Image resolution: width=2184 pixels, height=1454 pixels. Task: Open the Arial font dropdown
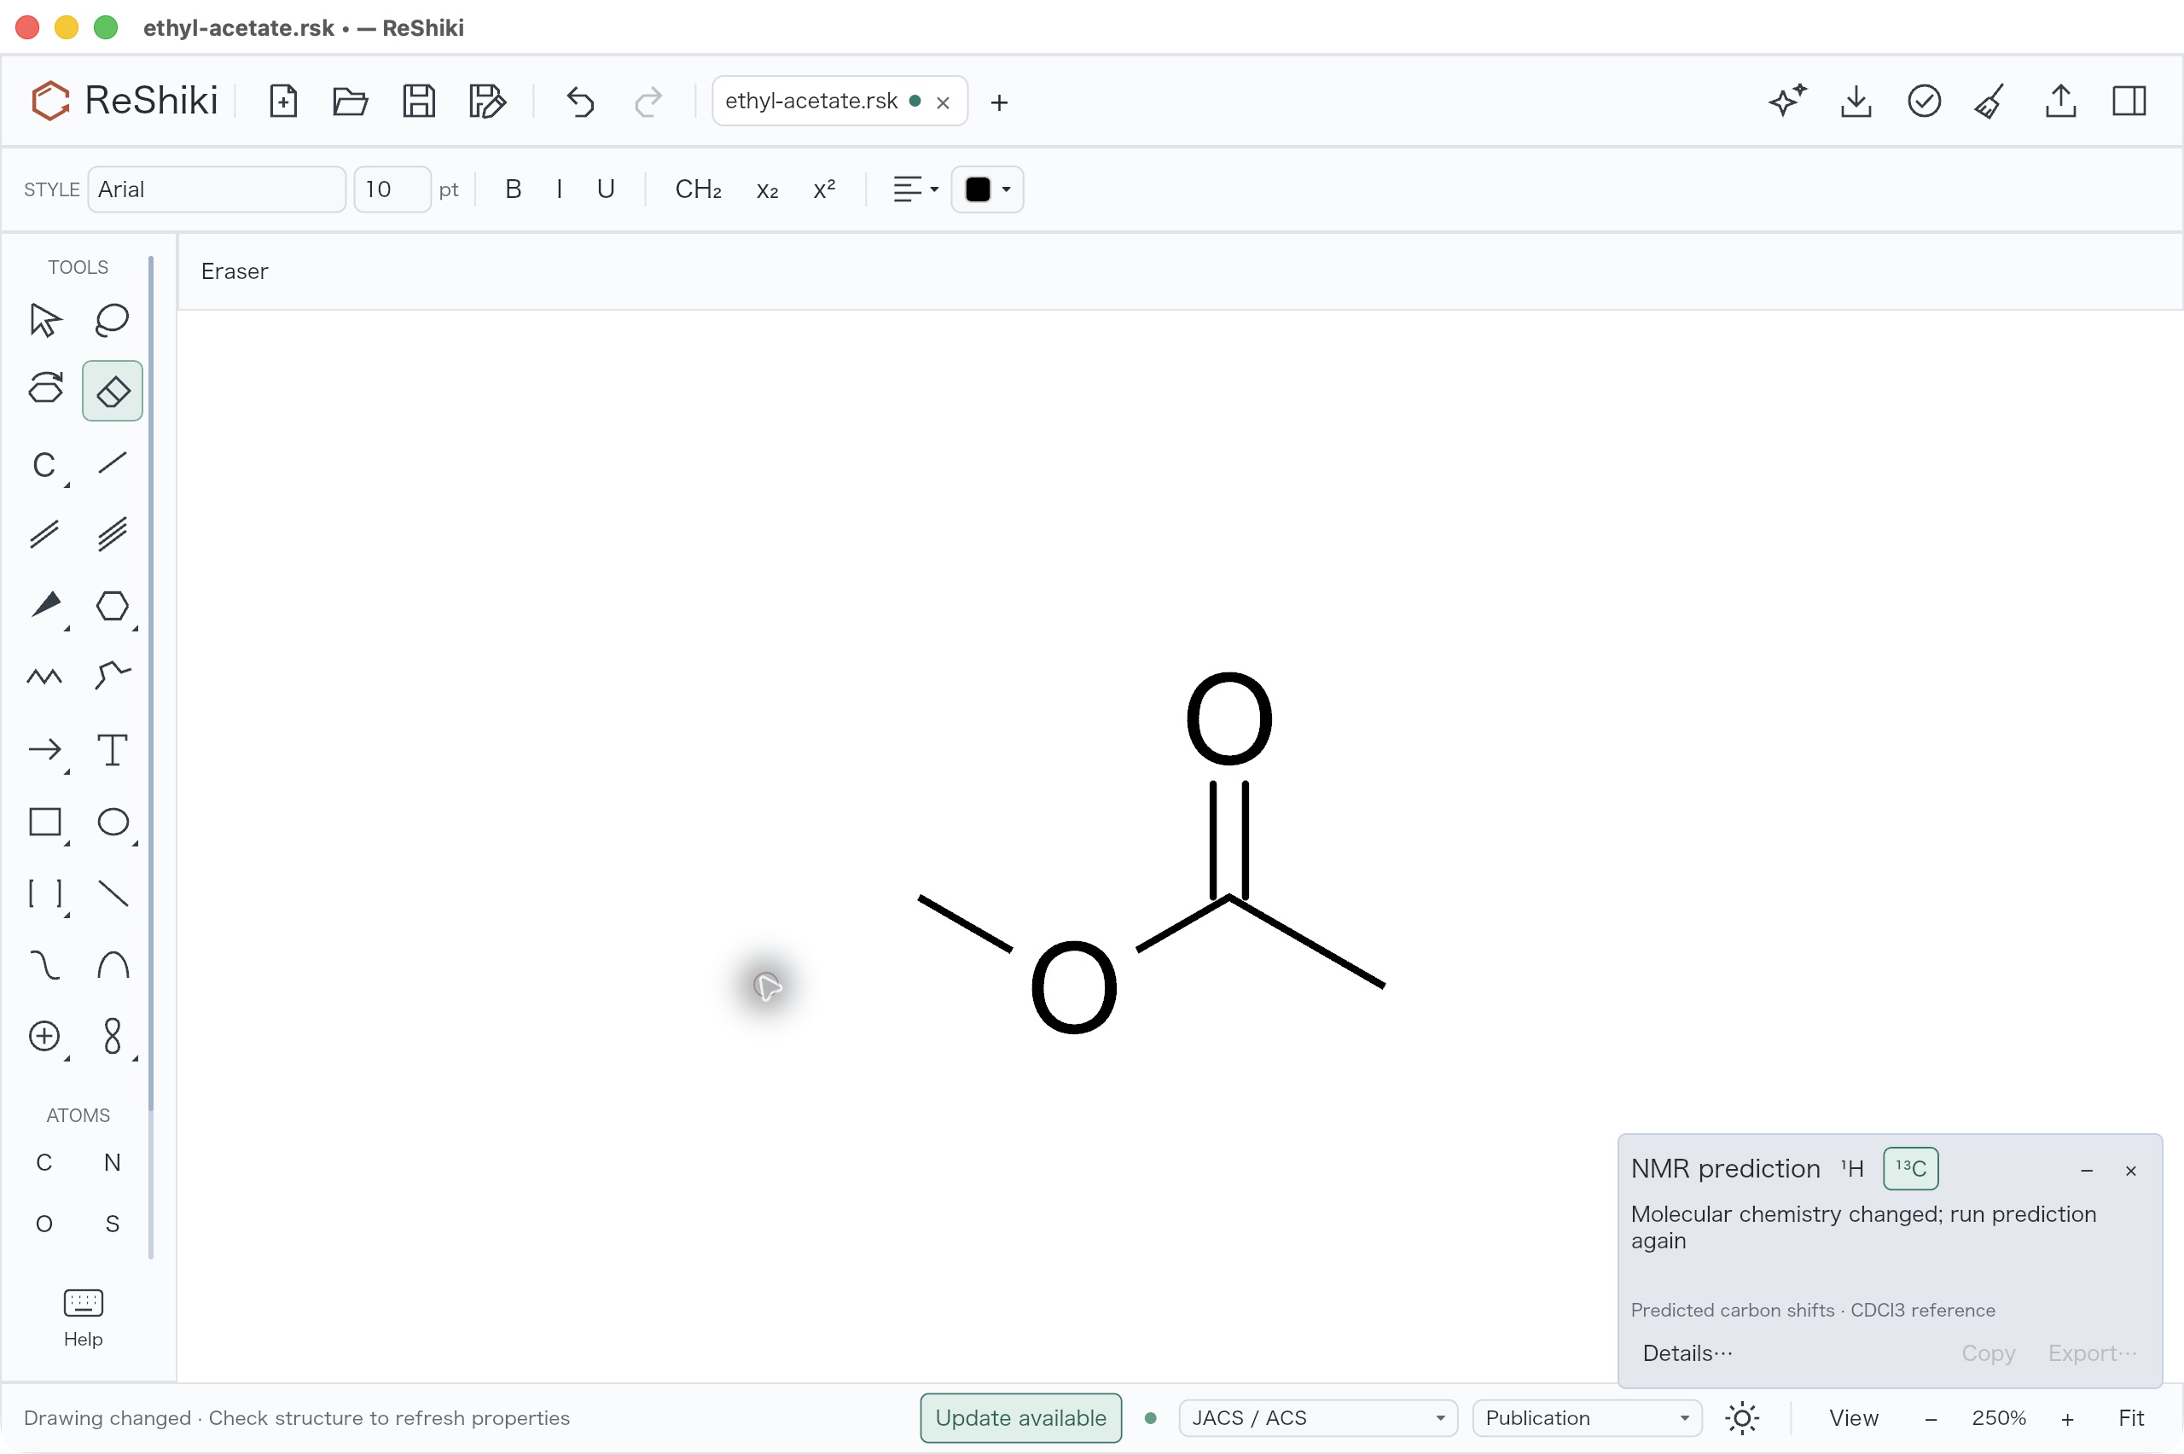tap(217, 189)
